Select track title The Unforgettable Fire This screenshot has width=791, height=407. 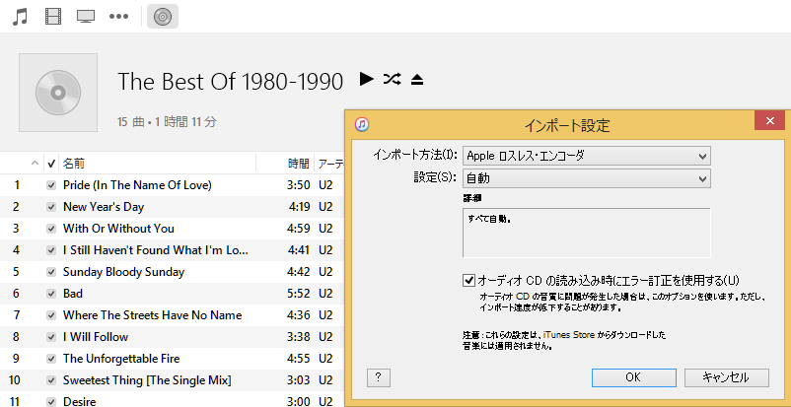121,359
